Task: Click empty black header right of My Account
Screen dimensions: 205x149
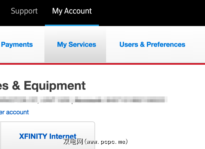Action: 151,11
